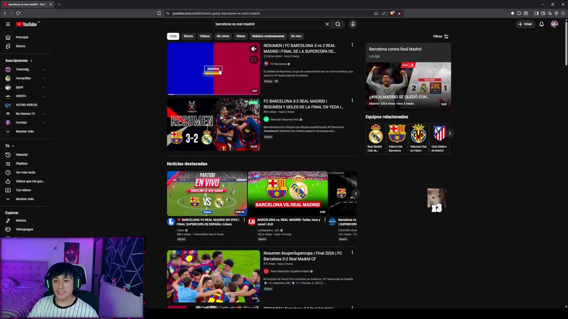This screenshot has width=568, height=319.
Task: Open Movistar Deportes Perú channel link
Action: click(x=284, y=120)
